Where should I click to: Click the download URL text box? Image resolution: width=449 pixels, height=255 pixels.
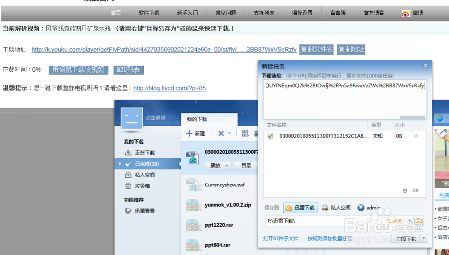(x=345, y=99)
